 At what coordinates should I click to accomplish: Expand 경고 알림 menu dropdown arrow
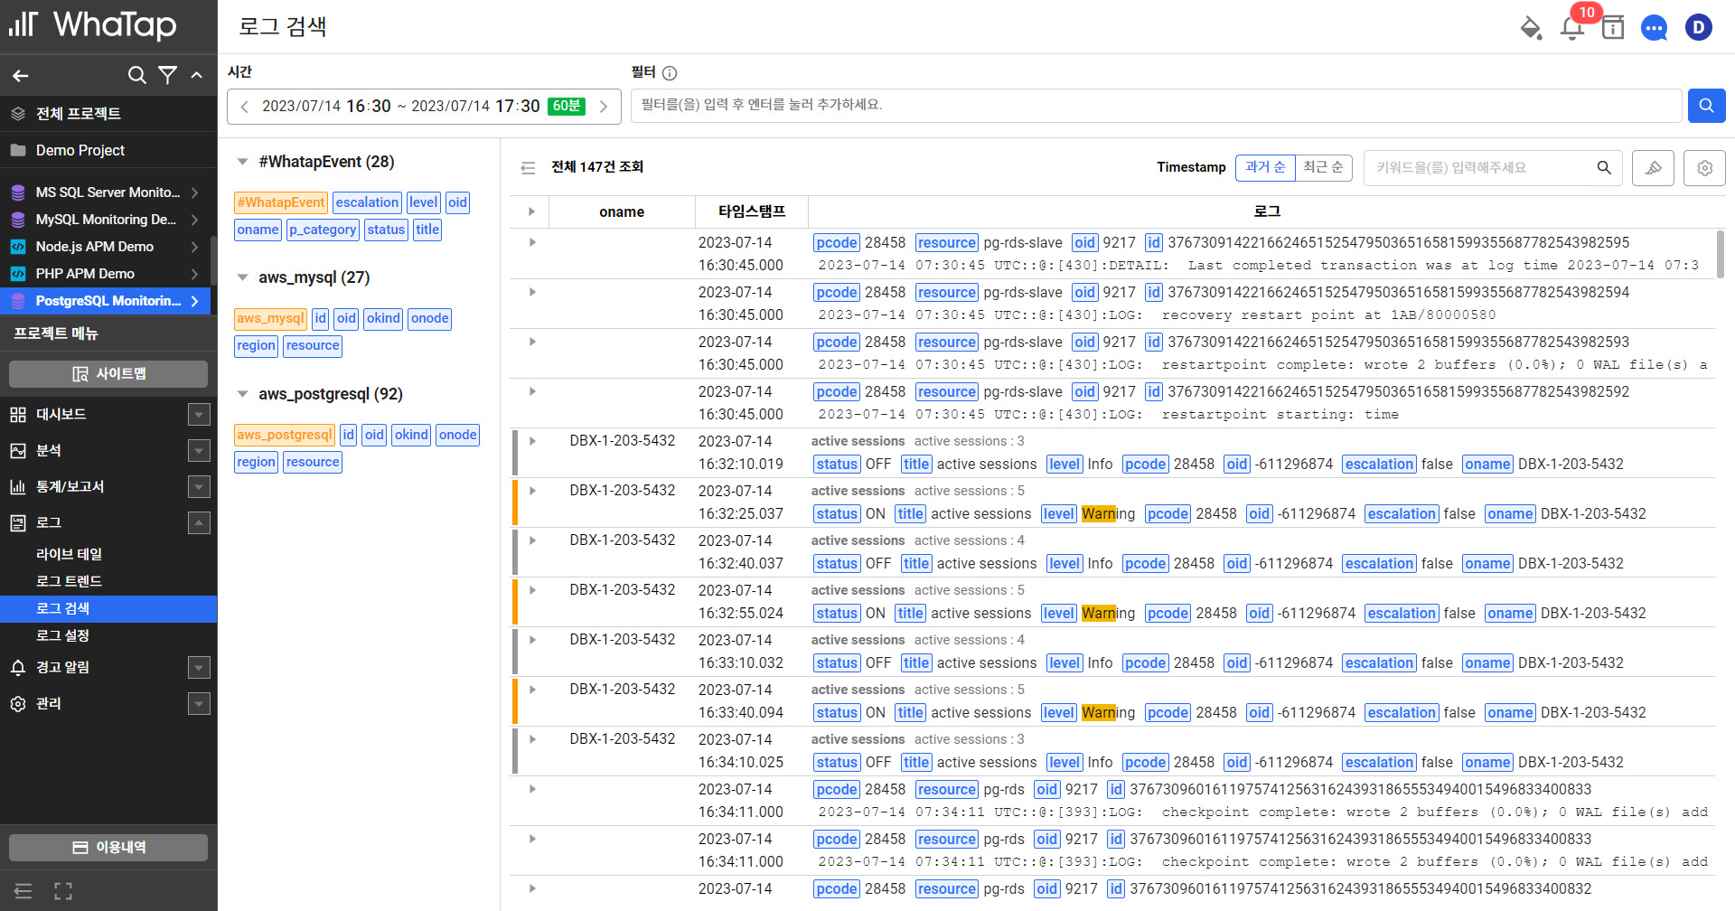199,667
